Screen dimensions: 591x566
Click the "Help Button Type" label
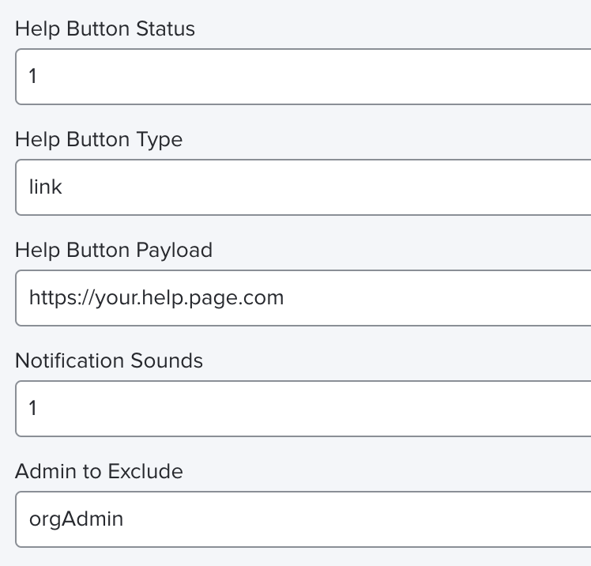(99, 140)
